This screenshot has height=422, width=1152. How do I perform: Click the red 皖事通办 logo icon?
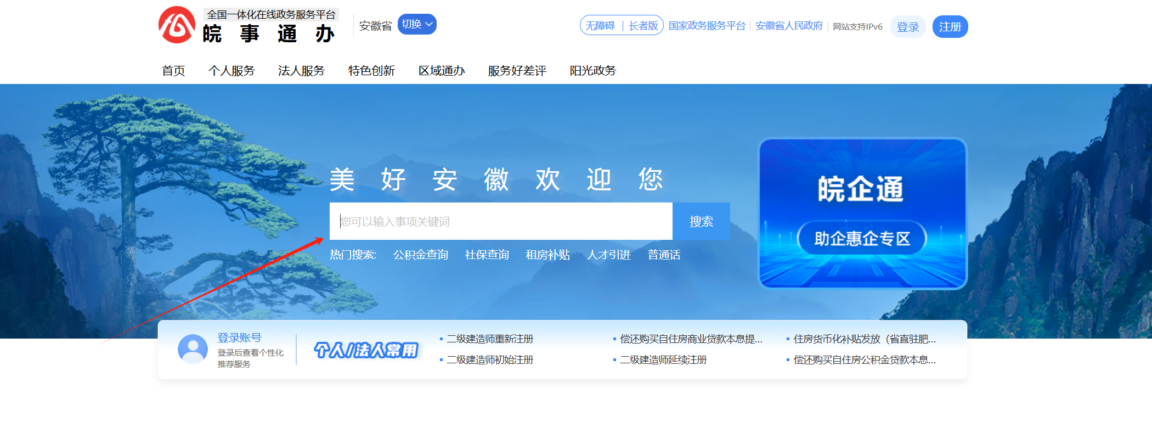click(x=177, y=25)
